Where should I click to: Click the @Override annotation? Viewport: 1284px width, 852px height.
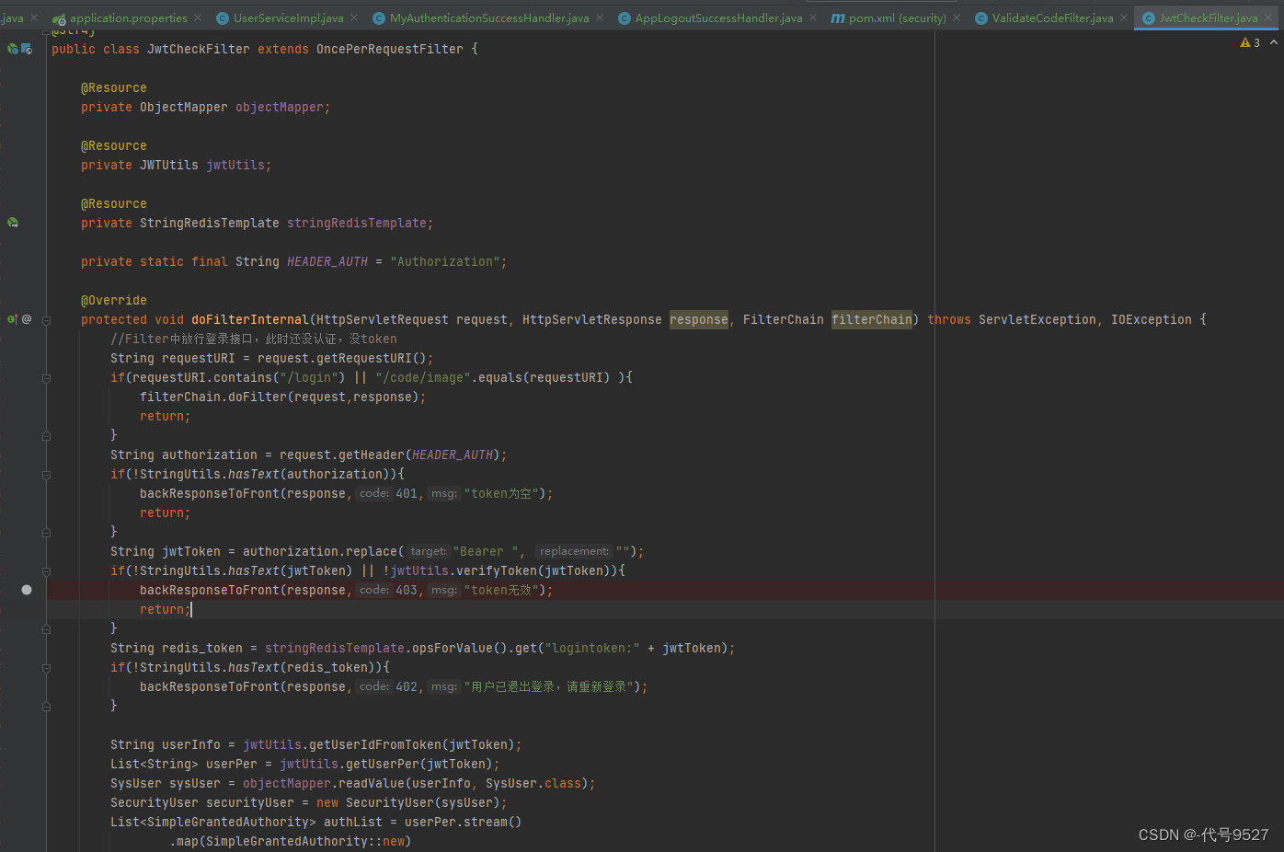[x=114, y=300]
